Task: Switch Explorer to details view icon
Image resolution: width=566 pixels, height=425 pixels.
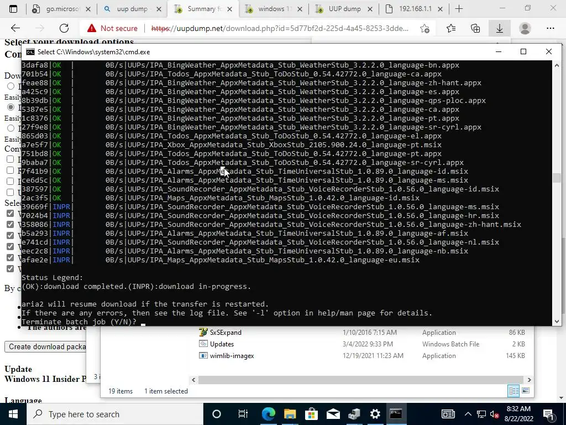Action: [513, 391]
